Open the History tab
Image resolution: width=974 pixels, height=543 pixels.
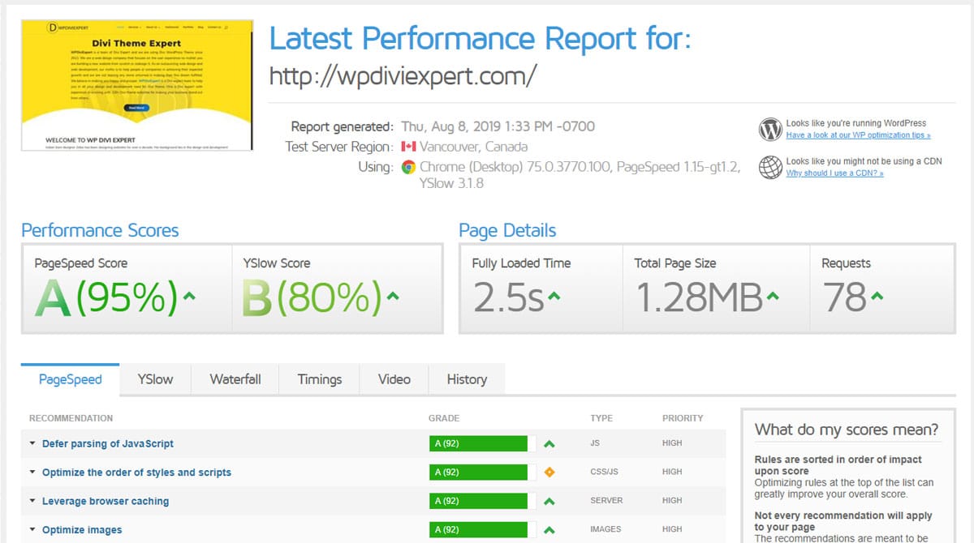pyautogui.click(x=467, y=379)
